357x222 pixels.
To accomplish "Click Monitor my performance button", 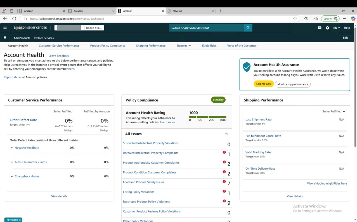I will pyautogui.click(x=292, y=84).
